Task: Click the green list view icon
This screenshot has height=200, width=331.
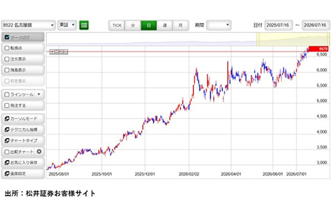Action: click(x=84, y=25)
